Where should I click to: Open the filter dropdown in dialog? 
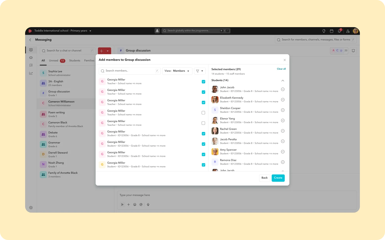(x=200, y=71)
